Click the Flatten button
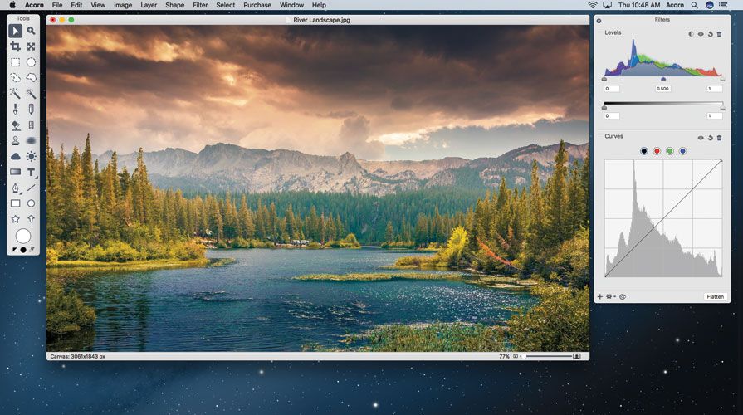The width and height of the screenshot is (743, 415). [715, 296]
